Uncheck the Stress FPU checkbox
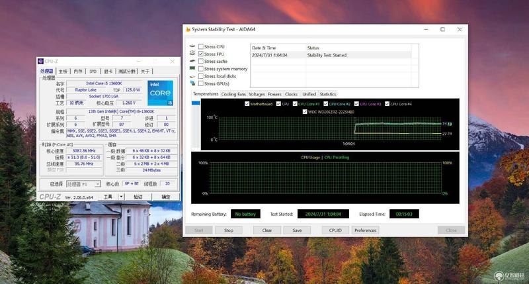The image size is (529, 284). pos(201,54)
